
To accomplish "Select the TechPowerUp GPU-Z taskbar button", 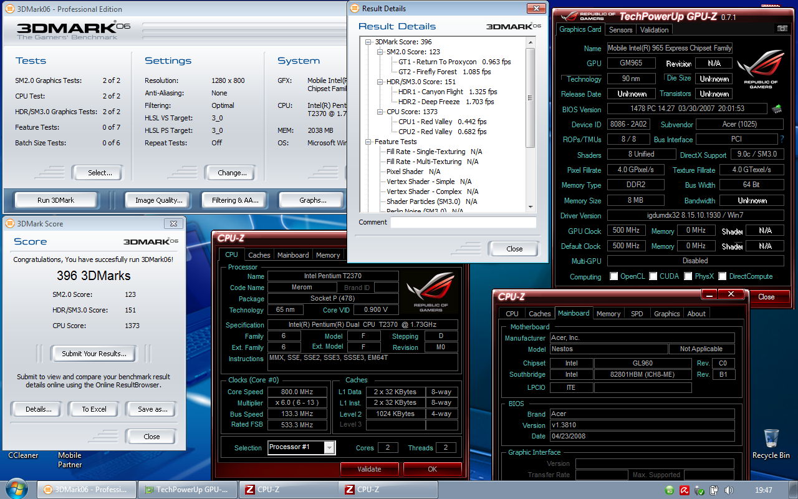I will tap(187, 490).
